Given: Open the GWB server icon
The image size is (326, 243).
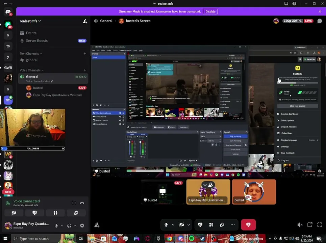Looking at the screenshot, I should tap(8, 67).
